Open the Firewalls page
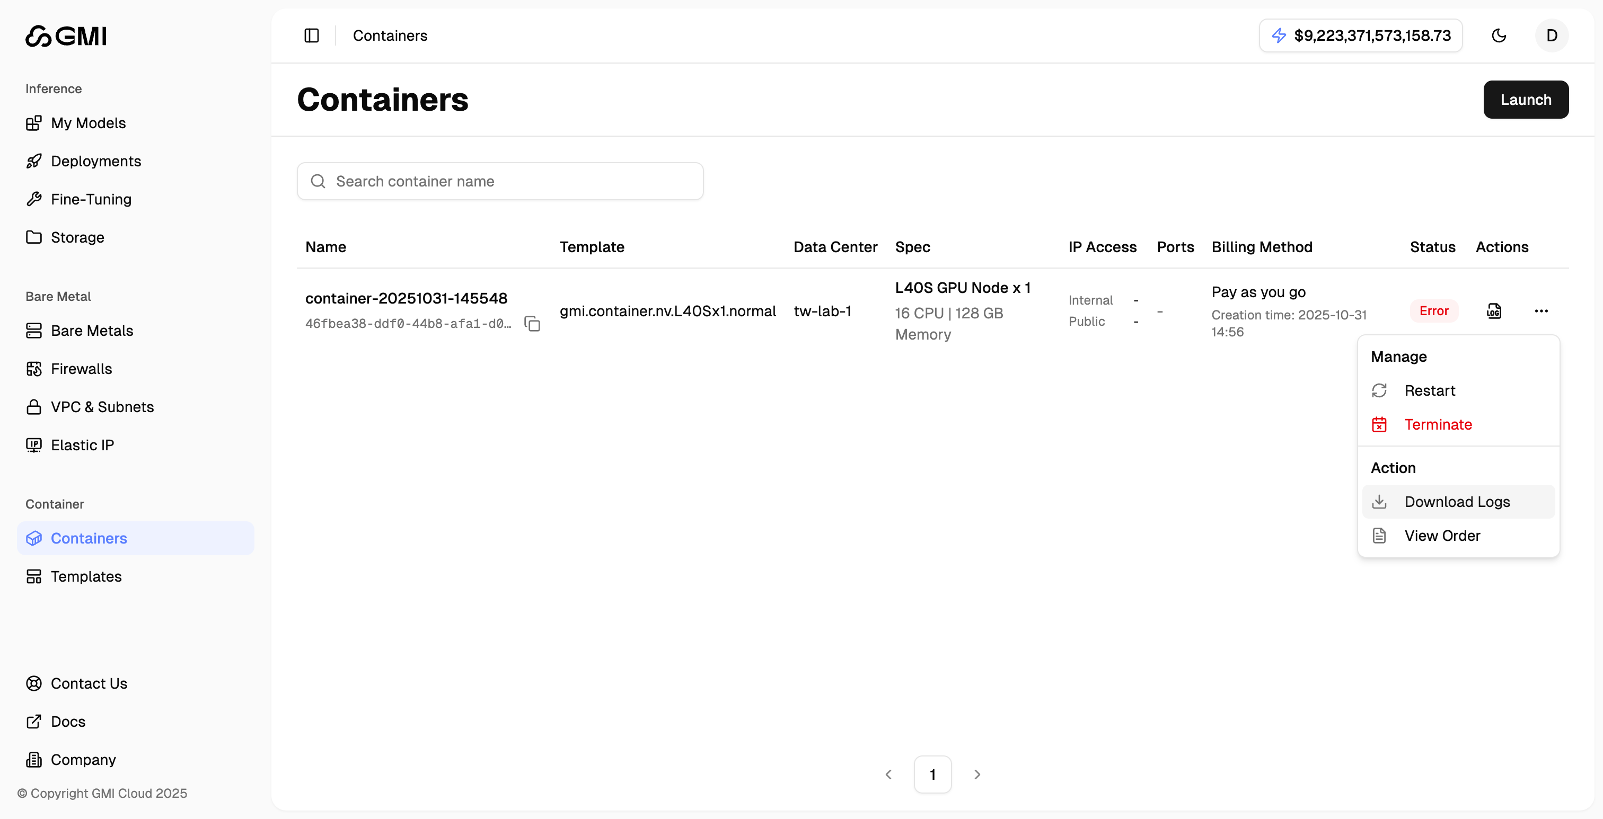1603x819 pixels. click(81, 369)
